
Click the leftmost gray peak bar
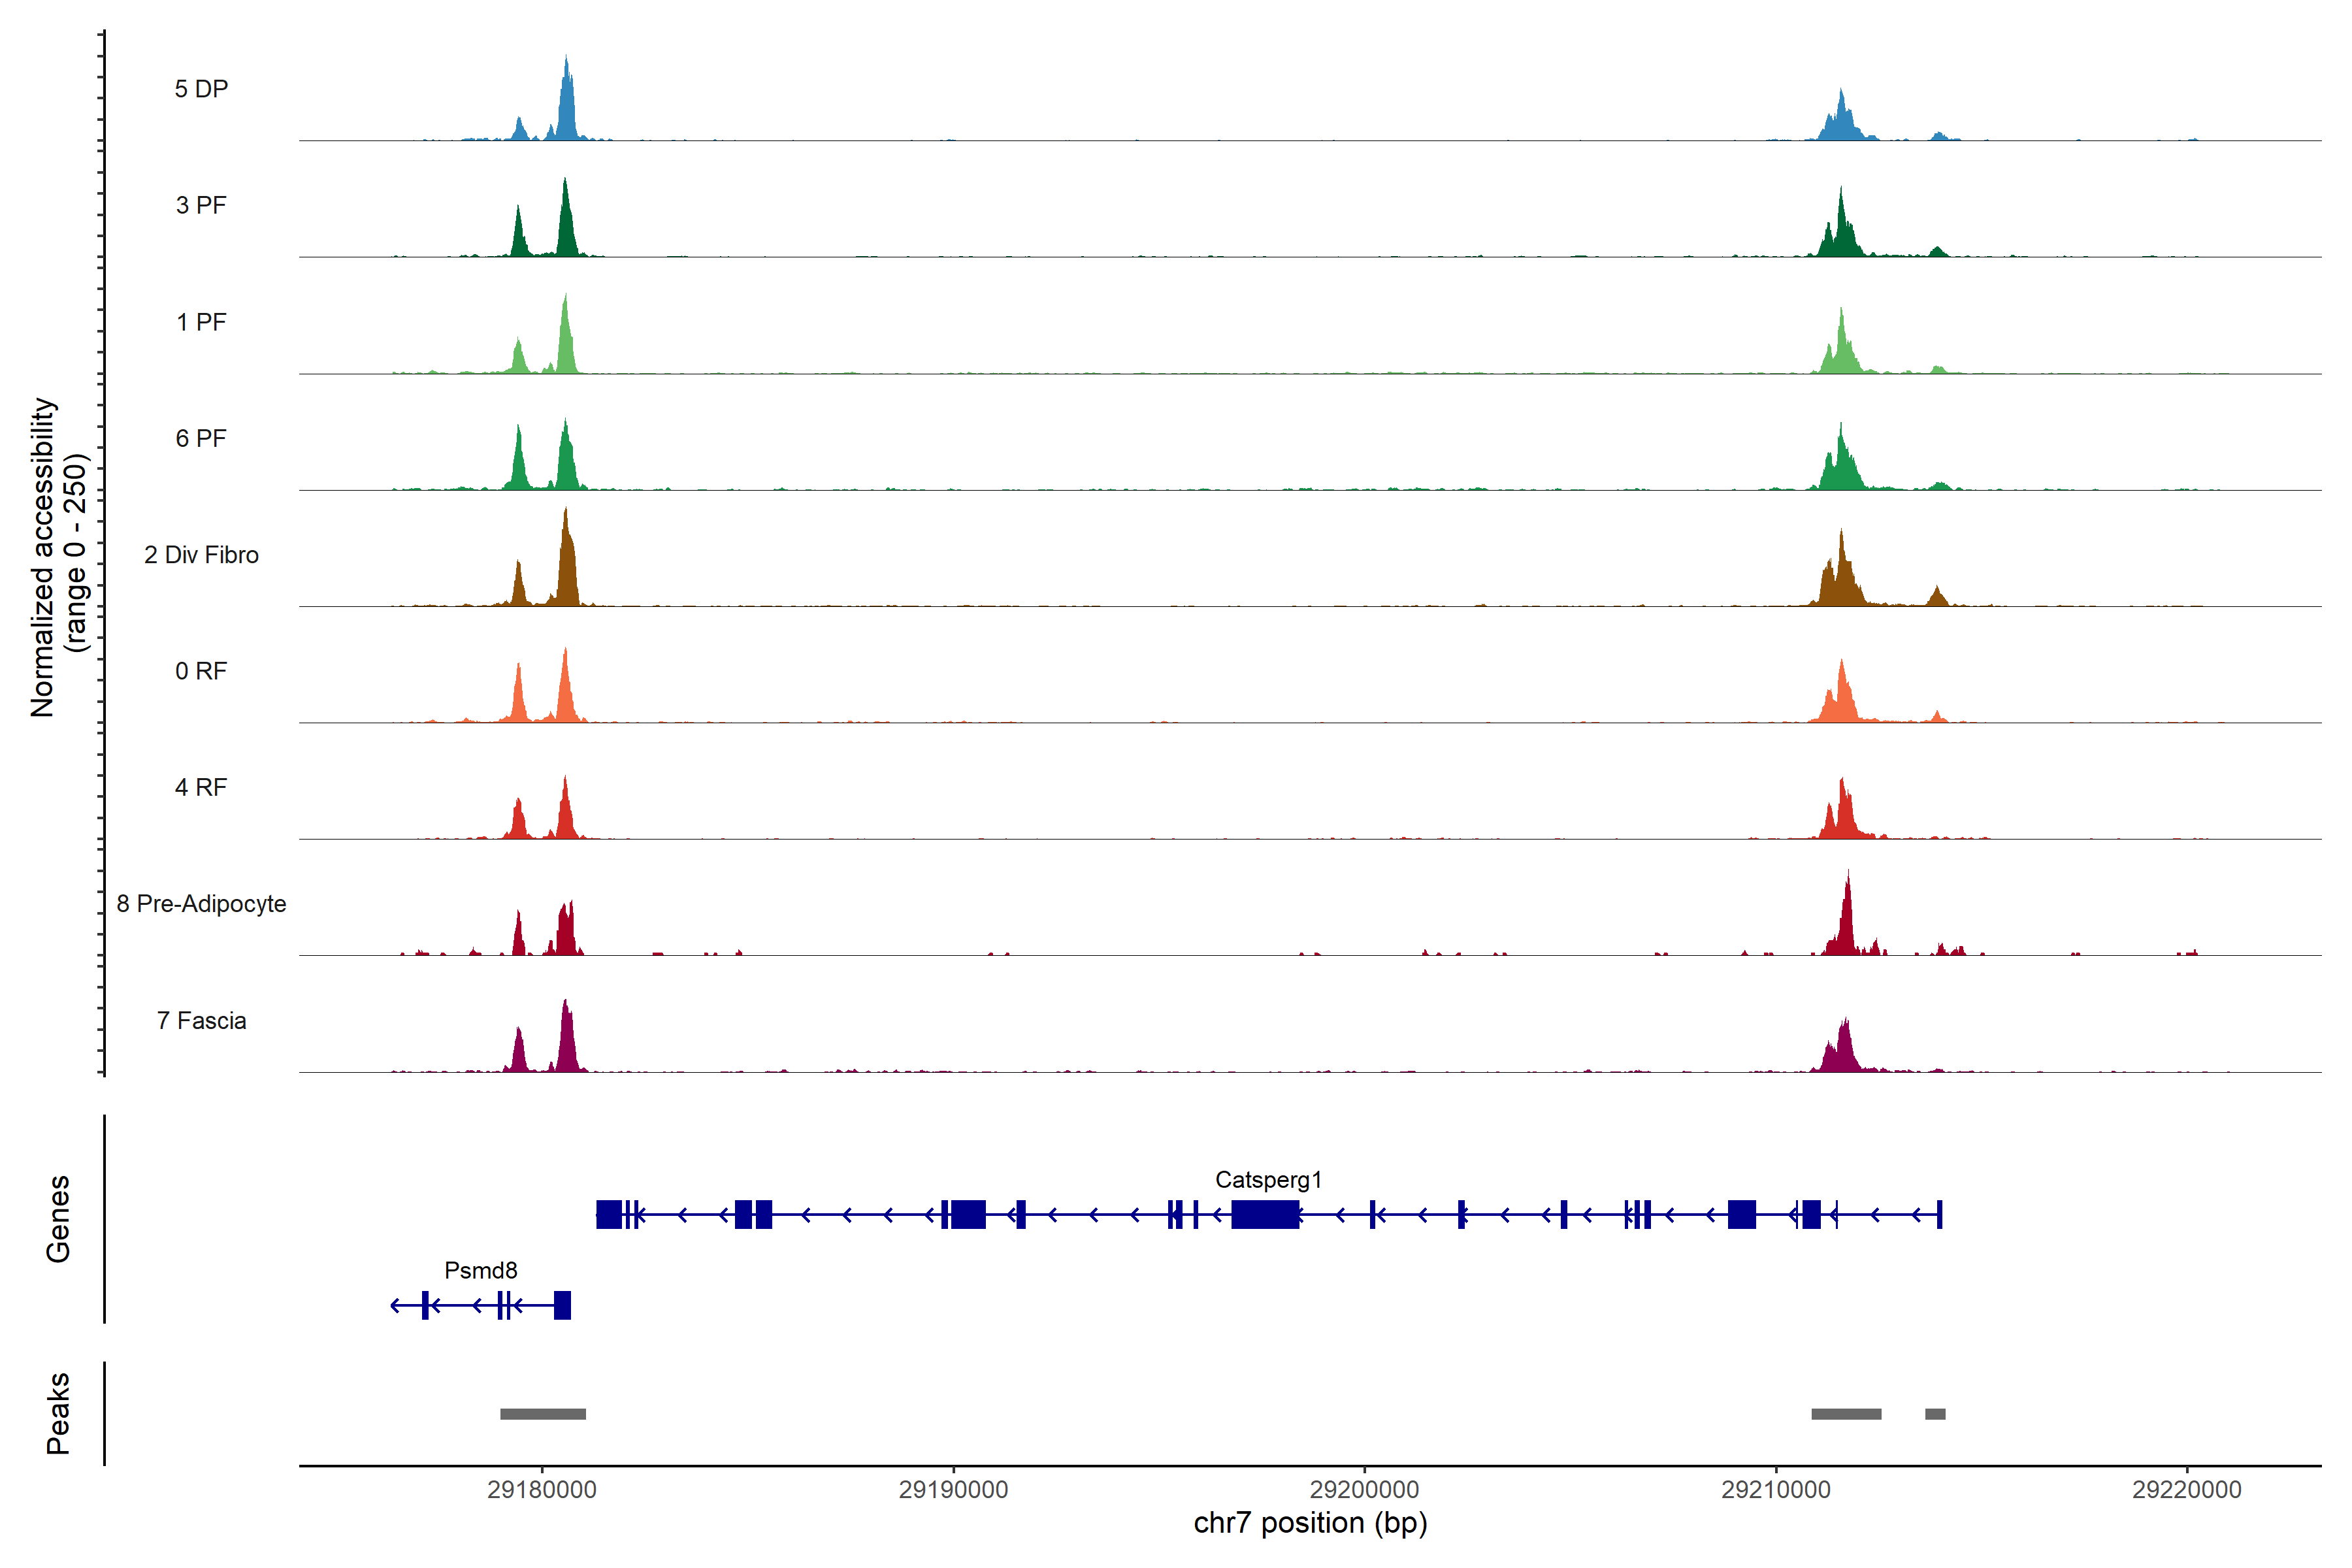[543, 1414]
